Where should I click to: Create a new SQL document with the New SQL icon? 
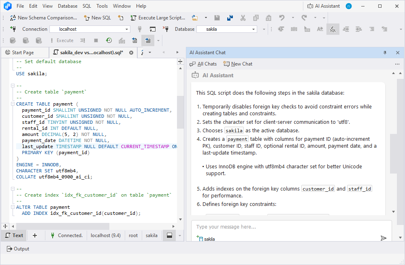(97, 18)
